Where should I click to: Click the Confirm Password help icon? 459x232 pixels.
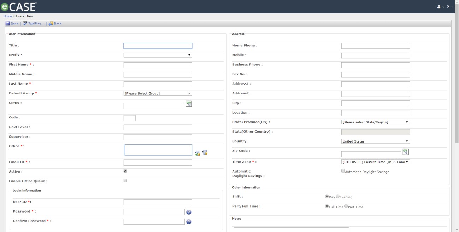(189, 222)
